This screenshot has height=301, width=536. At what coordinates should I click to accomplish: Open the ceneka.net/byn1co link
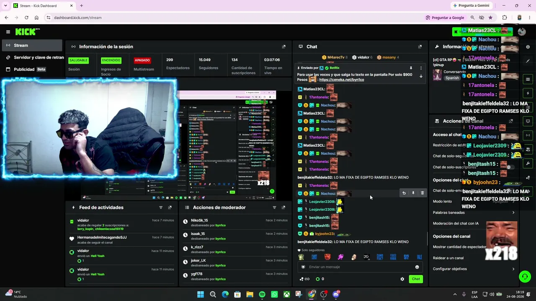pyautogui.click(x=341, y=79)
